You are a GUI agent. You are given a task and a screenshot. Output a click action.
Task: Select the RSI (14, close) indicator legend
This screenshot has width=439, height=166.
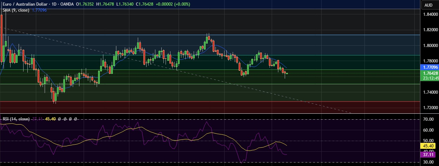pos(16,119)
